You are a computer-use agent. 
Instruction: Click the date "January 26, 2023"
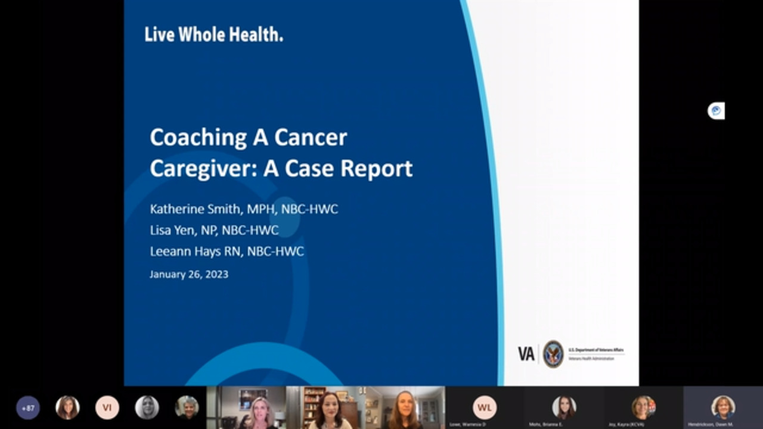point(189,275)
